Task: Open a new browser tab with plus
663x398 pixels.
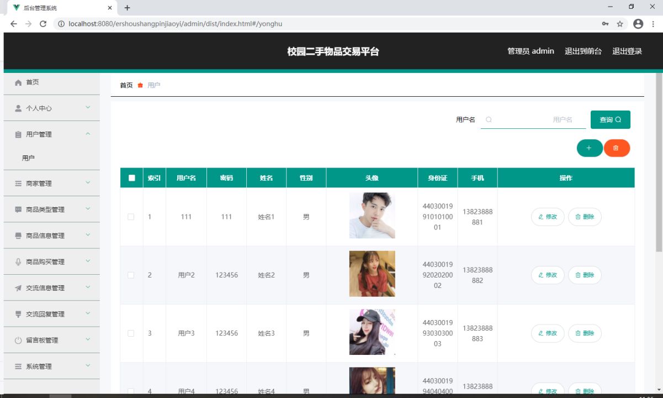Action: coord(127,8)
